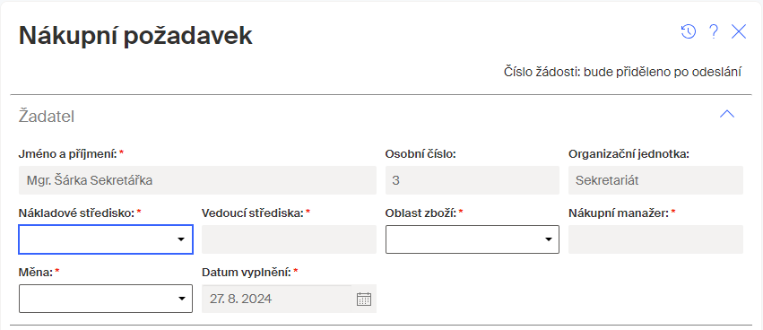Select the Osobní číslo field
The image size is (763, 330).
pos(472,180)
